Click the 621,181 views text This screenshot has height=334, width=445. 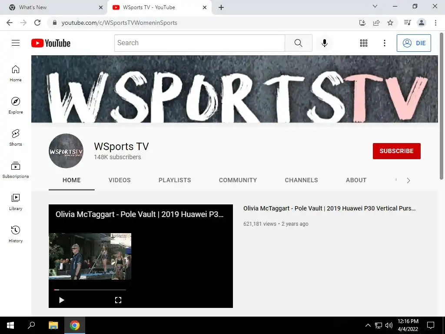pos(260,224)
